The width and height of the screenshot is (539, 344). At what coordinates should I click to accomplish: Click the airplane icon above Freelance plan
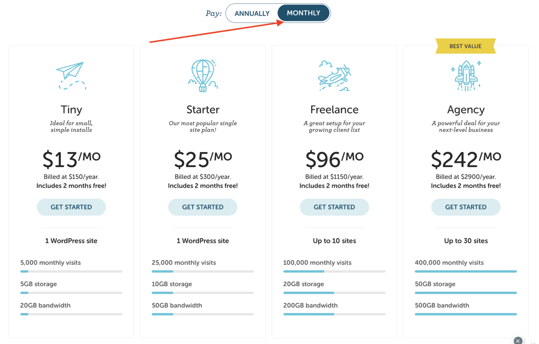click(334, 75)
